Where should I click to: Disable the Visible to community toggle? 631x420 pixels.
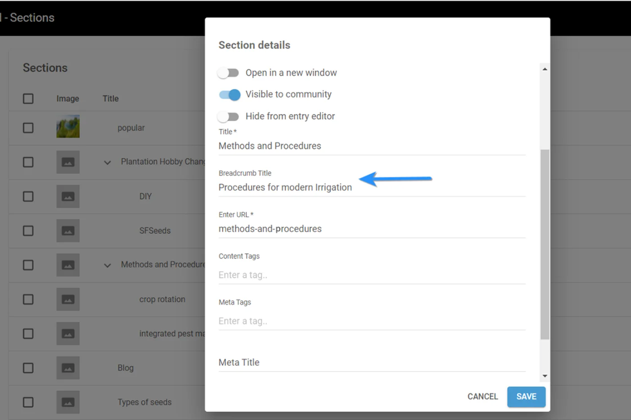(x=229, y=94)
